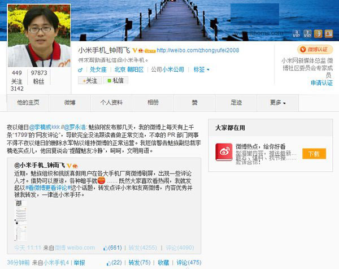Screen dimensions: 339x269
Task: Open the quoted post image thumbnail
Action: click(x=20, y=220)
